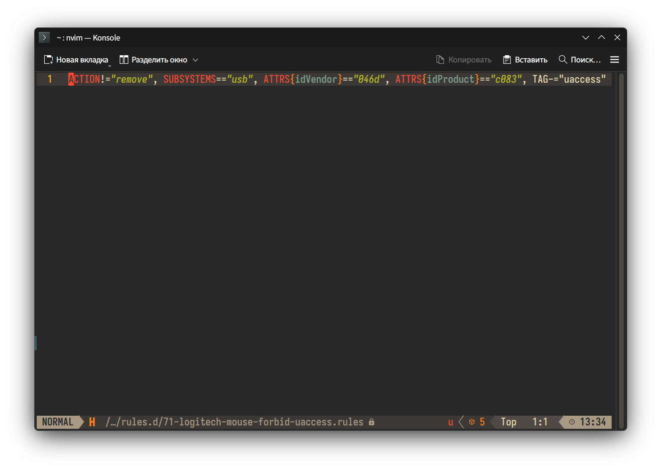Image resolution: width=661 pixels, height=471 pixels.
Task: Click the orange package icon in statusline
Action: click(472, 422)
